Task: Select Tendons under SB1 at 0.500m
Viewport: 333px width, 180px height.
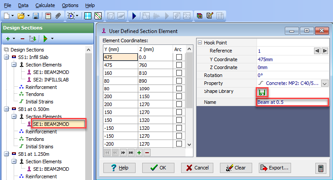Action: tap(34, 139)
